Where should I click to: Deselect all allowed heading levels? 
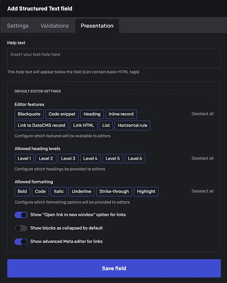pyautogui.click(x=203, y=158)
